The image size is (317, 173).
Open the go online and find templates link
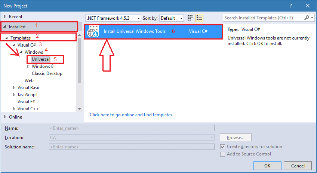click(132, 115)
